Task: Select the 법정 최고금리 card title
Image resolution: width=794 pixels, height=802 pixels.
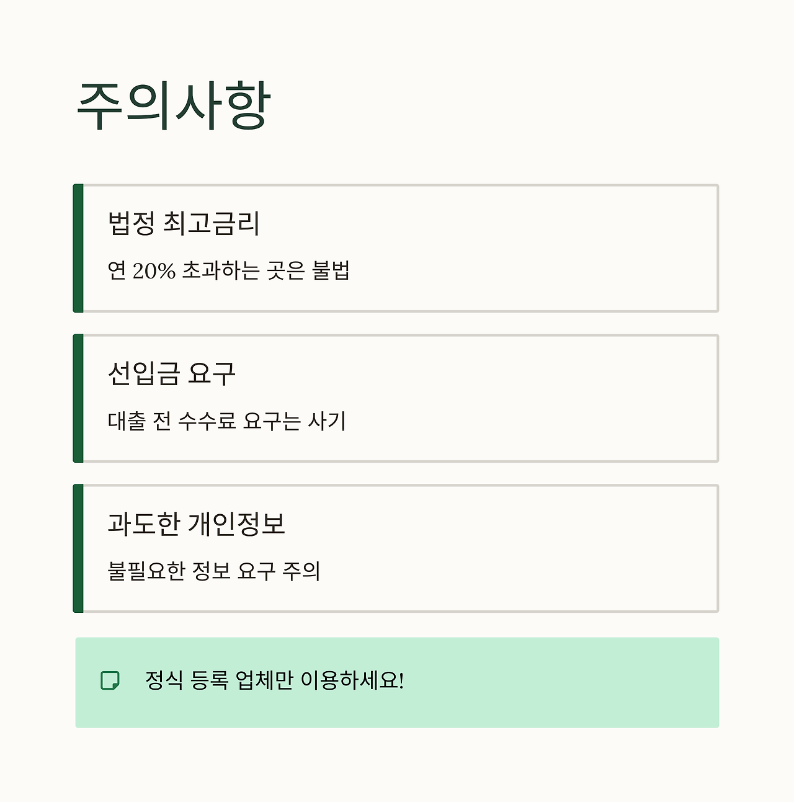Action: (x=184, y=223)
